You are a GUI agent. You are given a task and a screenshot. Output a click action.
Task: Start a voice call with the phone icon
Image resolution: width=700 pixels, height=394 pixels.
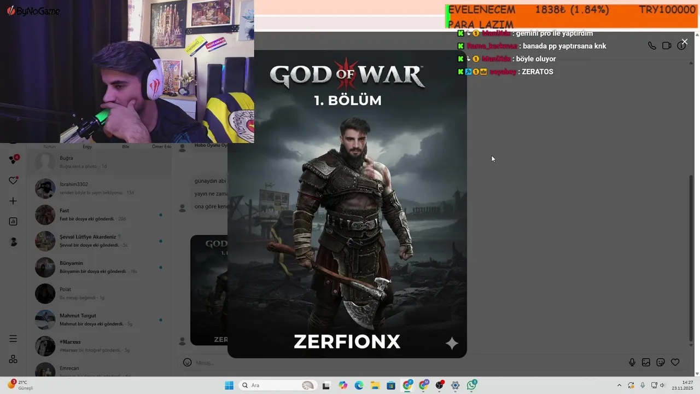point(652,46)
